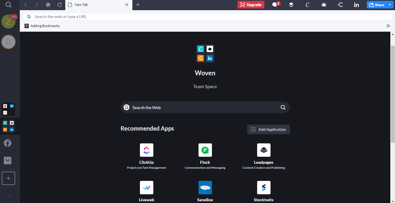Click Project and Task Management caption

click(x=147, y=168)
